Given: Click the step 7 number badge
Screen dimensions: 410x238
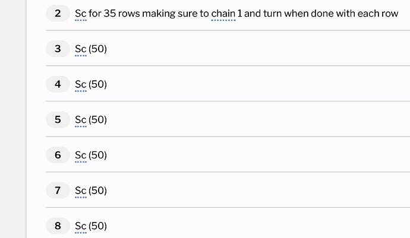Looking at the screenshot, I should tap(58, 191).
